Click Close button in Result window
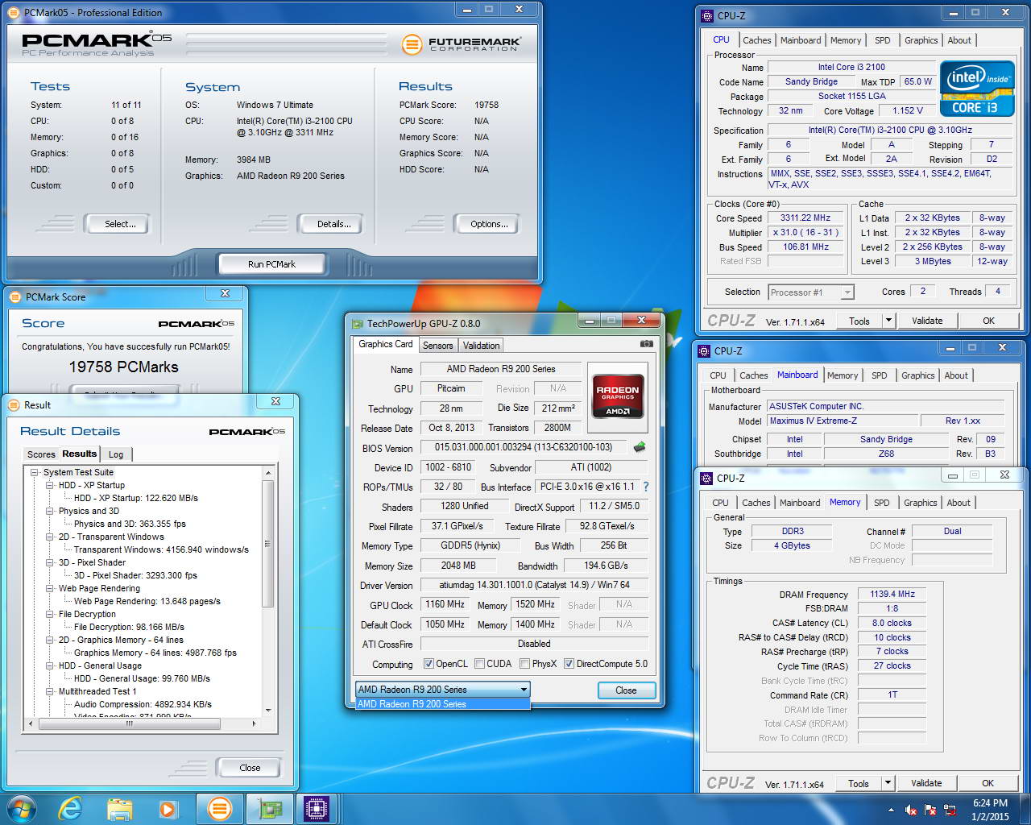The width and height of the screenshot is (1031, 825). coord(250,768)
